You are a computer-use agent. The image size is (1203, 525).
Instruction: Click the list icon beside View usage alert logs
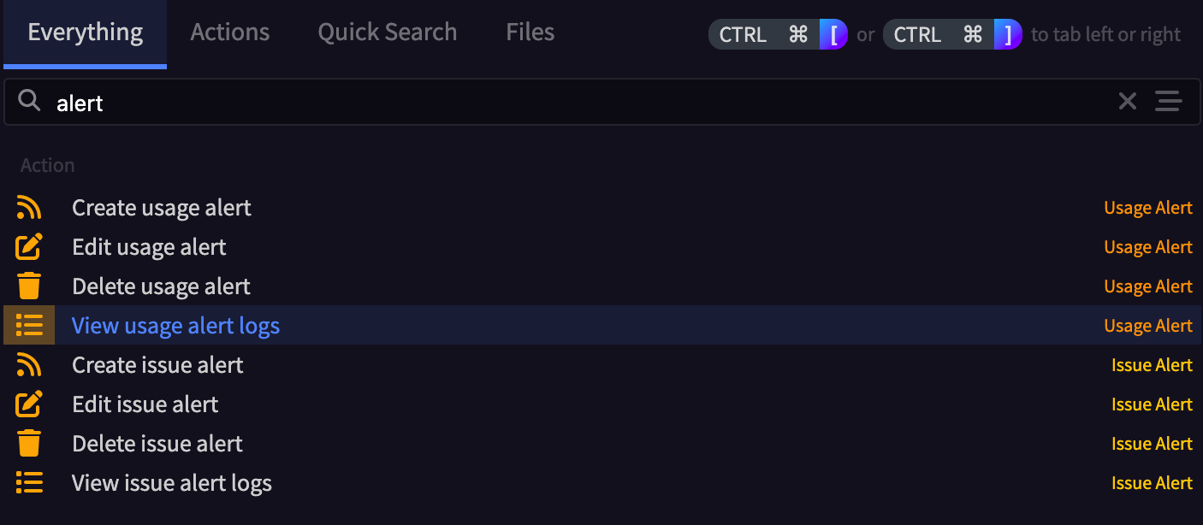coord(29,326)
